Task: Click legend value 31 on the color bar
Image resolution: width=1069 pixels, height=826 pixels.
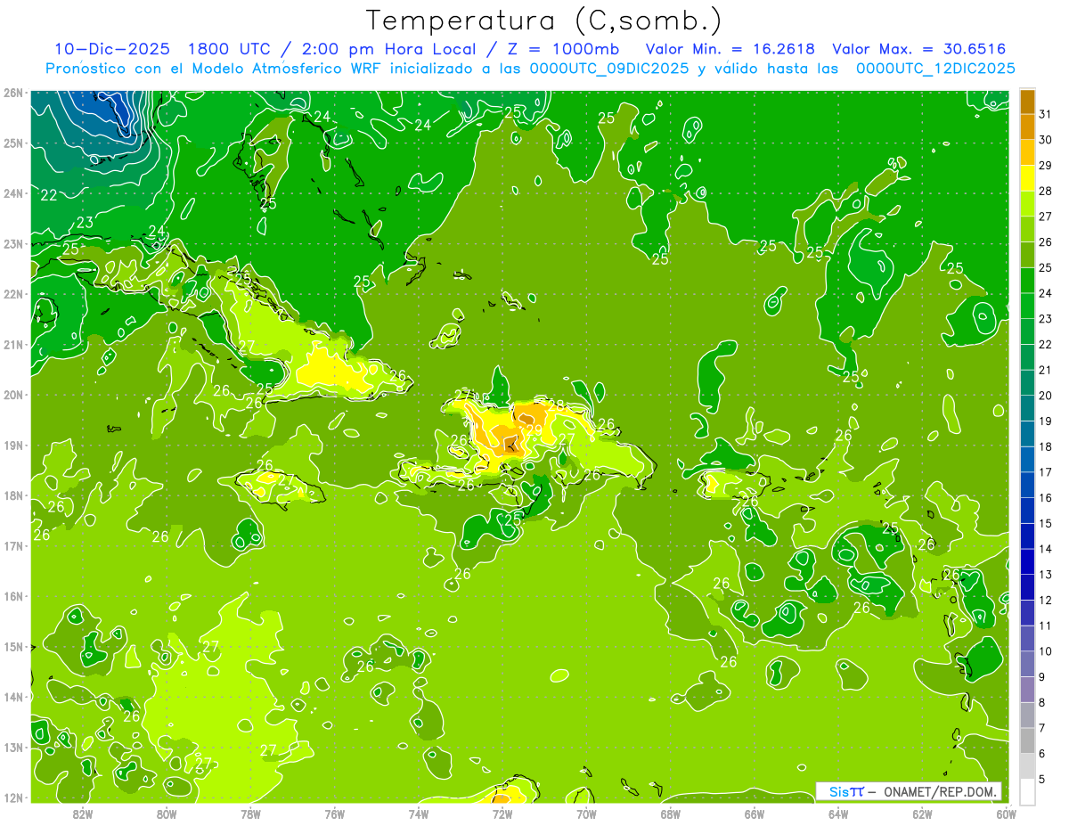Action: tap(1045, 113)
